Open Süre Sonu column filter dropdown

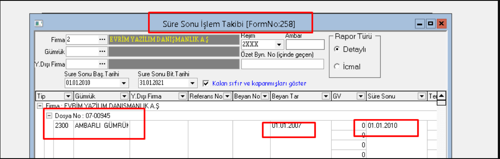click(x=422, y=96)
